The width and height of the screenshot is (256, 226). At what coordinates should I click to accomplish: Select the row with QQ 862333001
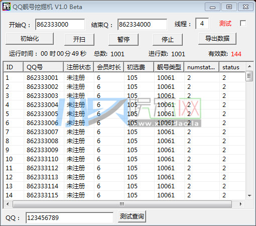pos(124,78)
